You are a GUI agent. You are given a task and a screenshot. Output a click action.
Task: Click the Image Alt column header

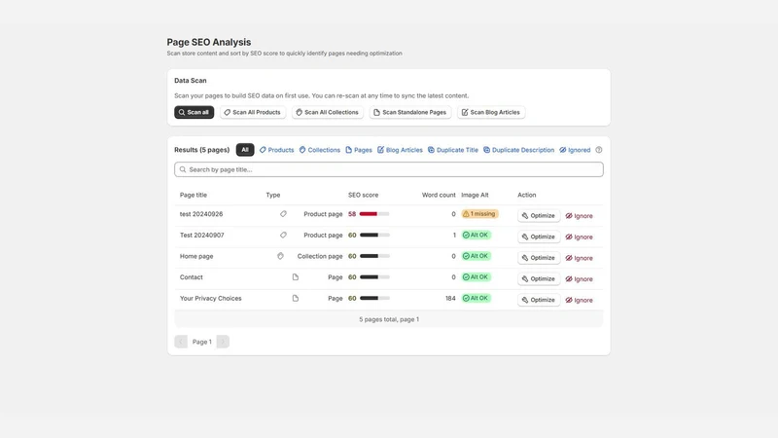[x=475, y=196]
